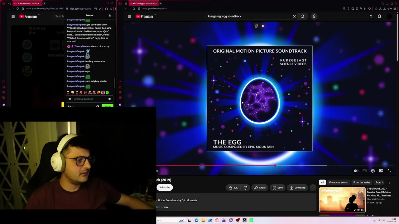
Task: Clear the kurzgesagt egg soundtrack search text
Action: [294, 16]
